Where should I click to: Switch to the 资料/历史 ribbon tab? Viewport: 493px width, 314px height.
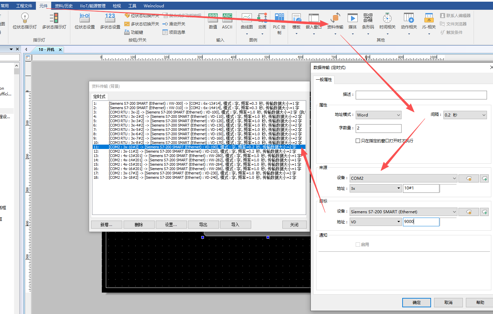(64, 6)
